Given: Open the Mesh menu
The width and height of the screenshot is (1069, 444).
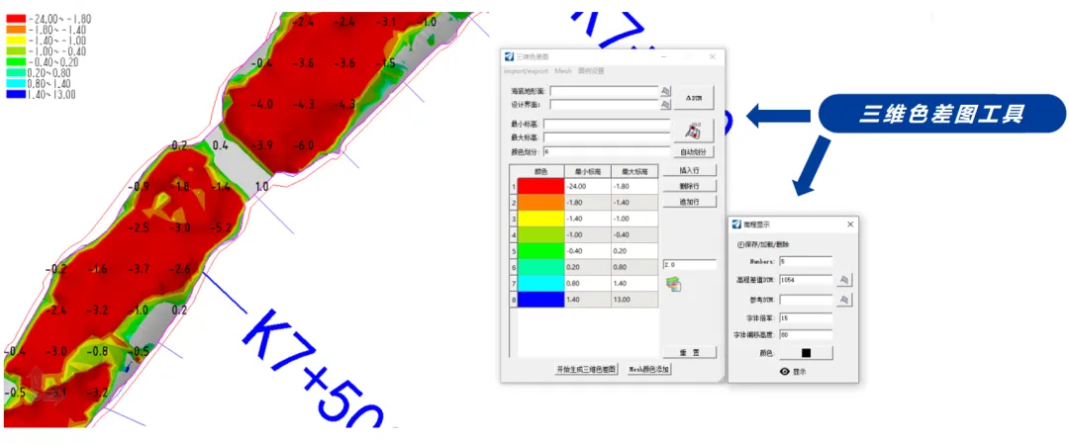Looking at the screenshot, I should pyautogui.click(x=563, y=71).
